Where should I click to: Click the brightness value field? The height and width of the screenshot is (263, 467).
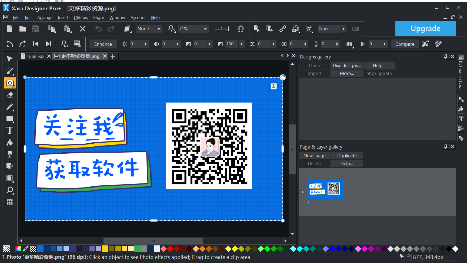click(136, 44)
